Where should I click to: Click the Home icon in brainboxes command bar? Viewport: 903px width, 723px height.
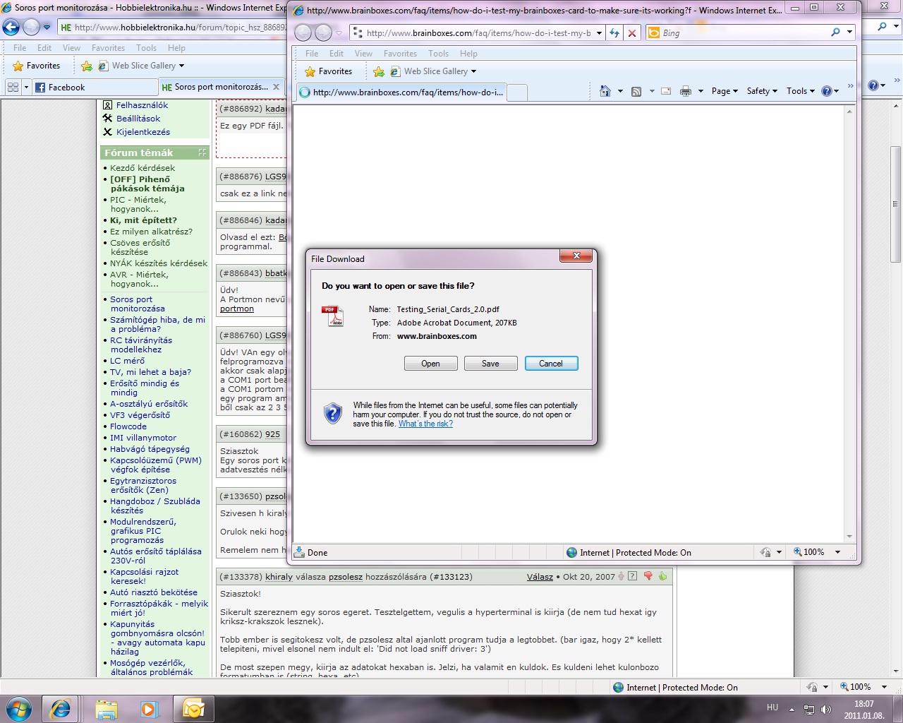tap(605, 91)
